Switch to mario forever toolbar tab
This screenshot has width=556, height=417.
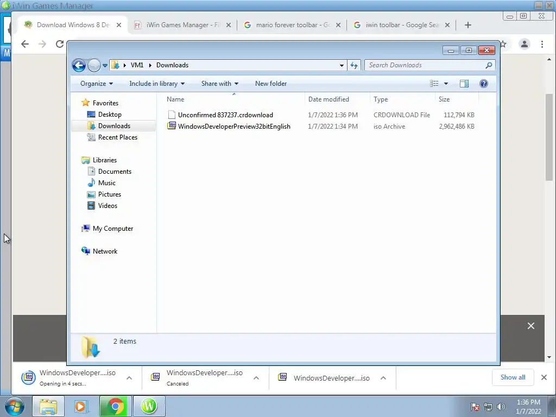293,25
